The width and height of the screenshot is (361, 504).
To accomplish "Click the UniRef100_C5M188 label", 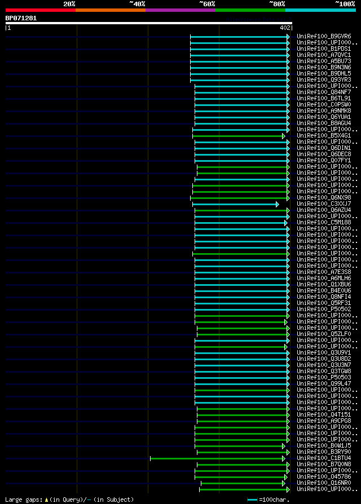I will point(324,223).
